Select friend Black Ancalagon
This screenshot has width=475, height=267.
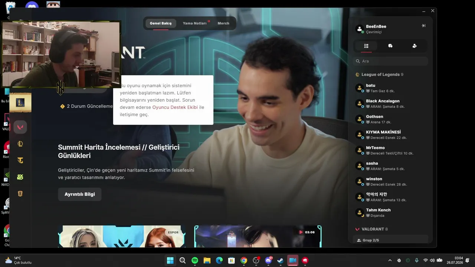click(390, 103)
